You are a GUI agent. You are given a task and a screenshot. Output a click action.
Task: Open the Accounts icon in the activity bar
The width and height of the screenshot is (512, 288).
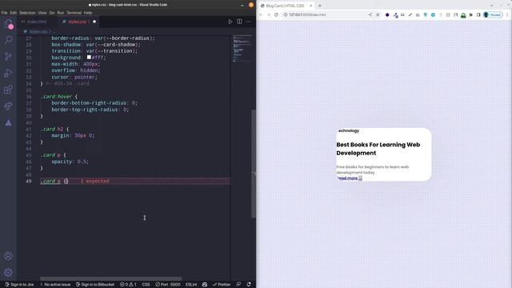pos(9,256)
